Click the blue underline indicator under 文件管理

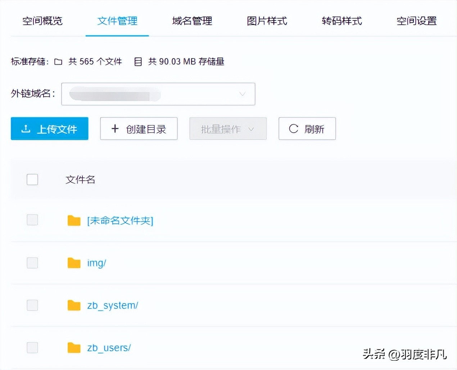(x=117, y=36)
